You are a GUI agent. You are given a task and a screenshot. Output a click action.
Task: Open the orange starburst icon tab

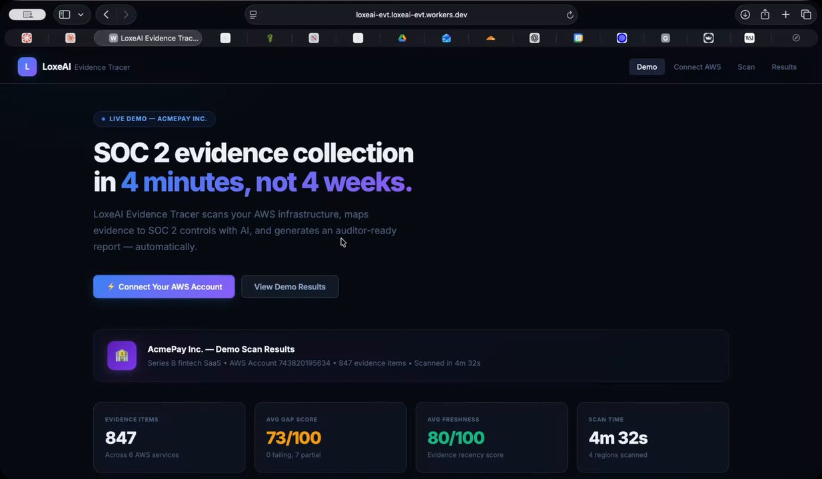[x=70, y=38]
